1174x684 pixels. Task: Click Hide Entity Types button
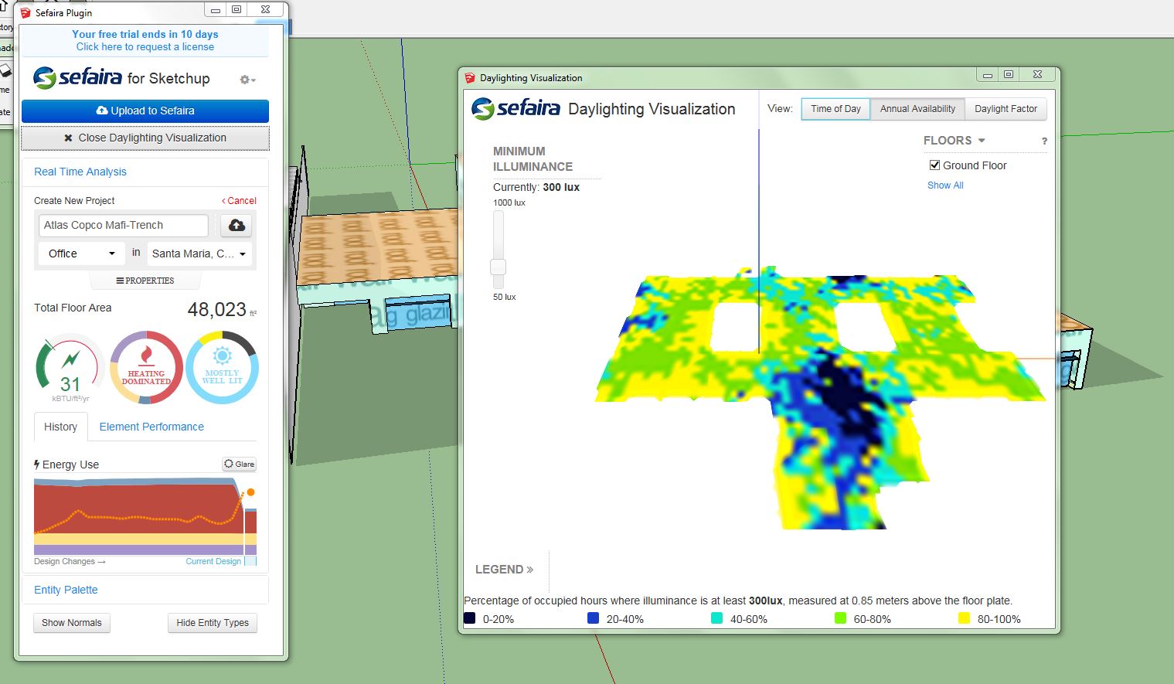point(213,623)
